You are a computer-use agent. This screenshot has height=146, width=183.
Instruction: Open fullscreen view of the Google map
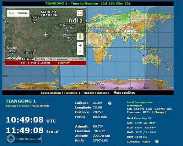click(80, 13)
